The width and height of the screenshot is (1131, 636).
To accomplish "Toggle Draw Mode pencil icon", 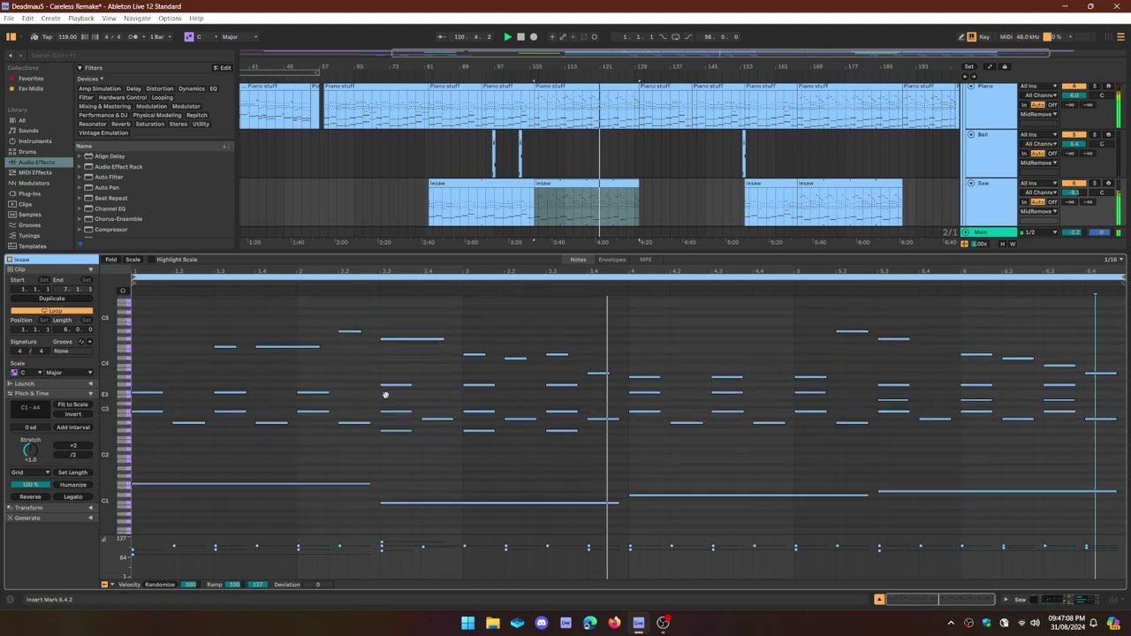I will (961, 37).
